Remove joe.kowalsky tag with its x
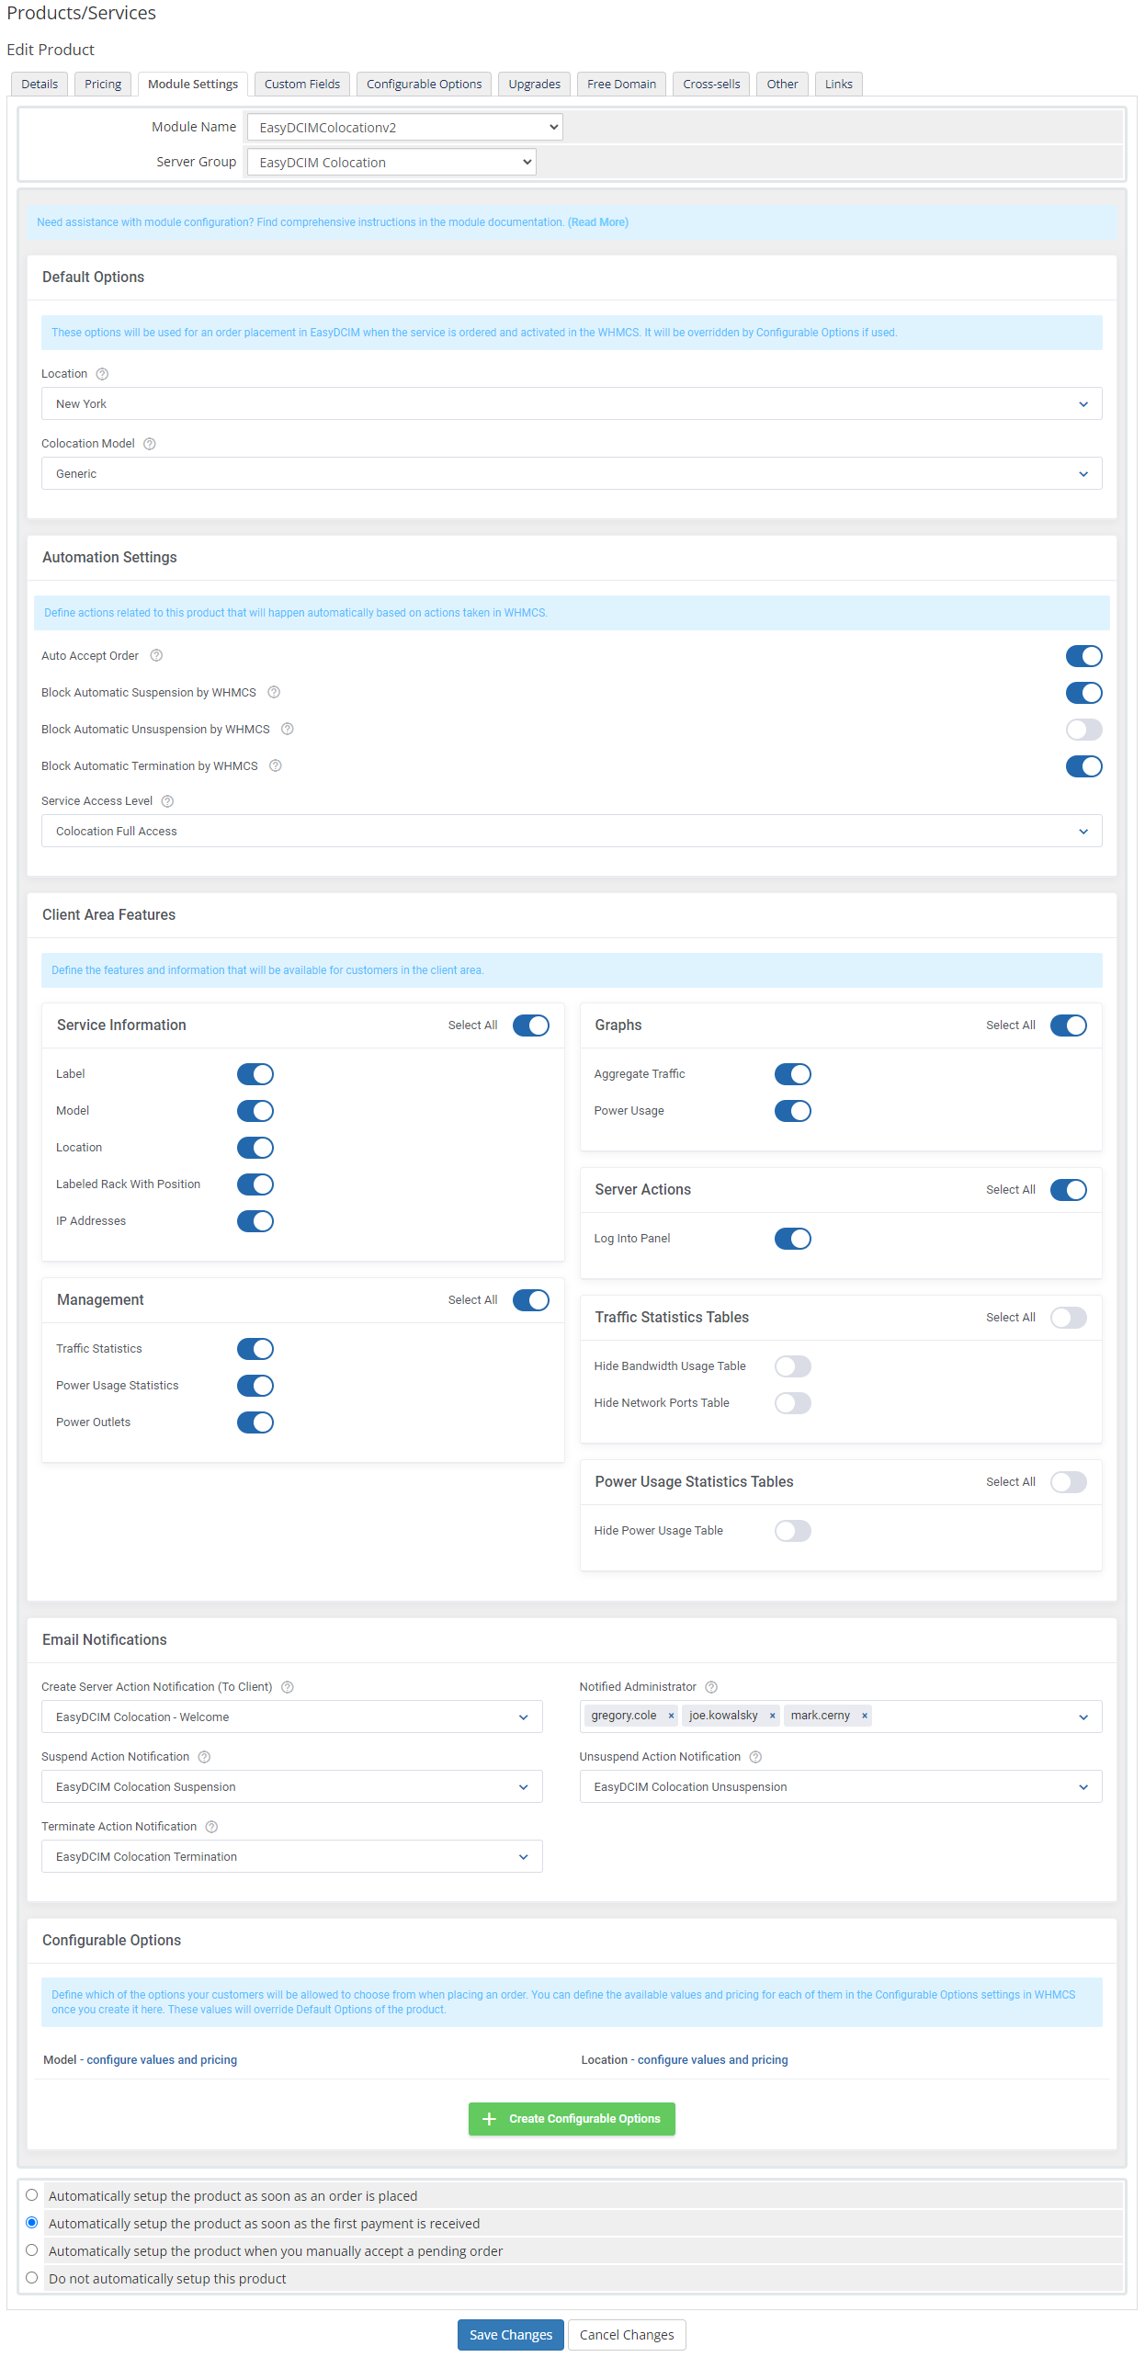Viewport: 1145px width, 2357px height. coord(772,1717)
